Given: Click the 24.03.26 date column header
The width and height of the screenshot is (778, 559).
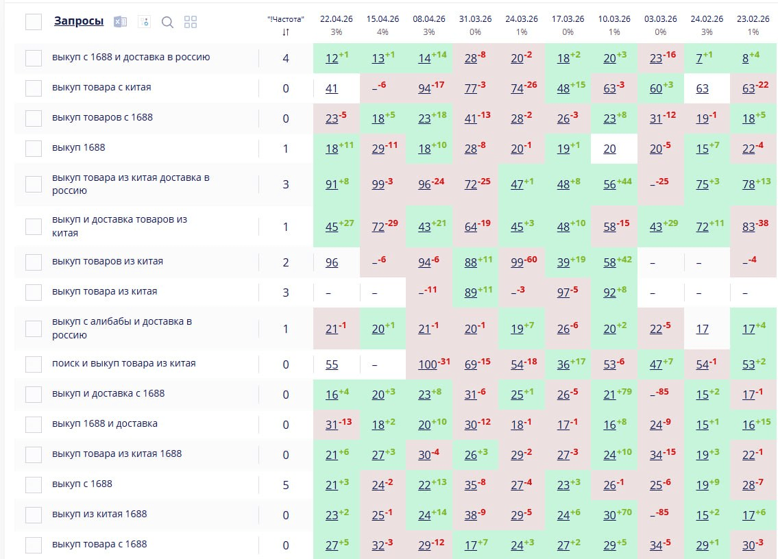Looking at the screenshot, I should pos(522,19).
